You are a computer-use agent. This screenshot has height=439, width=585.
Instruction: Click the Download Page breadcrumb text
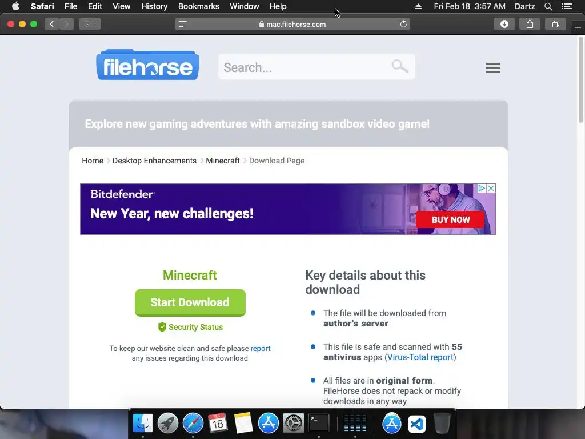[x=277, y=161]
